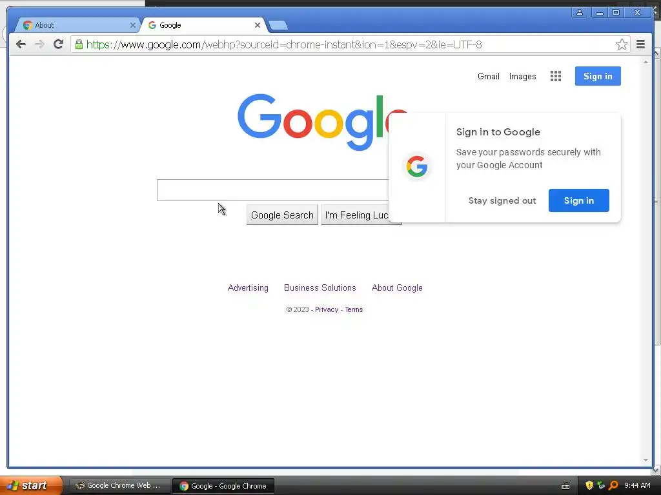
Task: Select Google - Google Chrome taskbar button
Action: (223, 486)
